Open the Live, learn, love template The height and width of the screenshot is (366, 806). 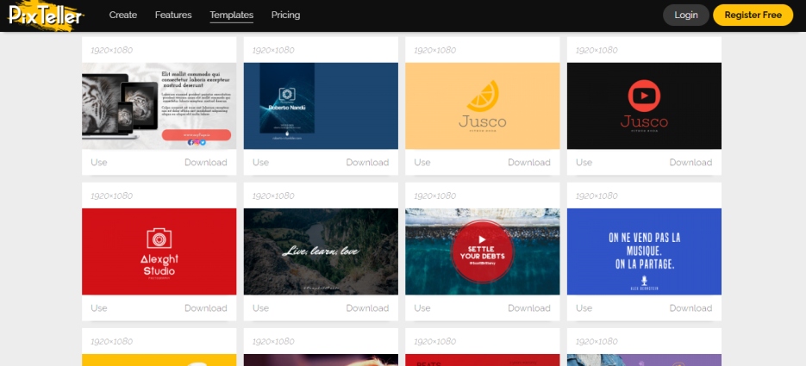[x=321, y=251]
